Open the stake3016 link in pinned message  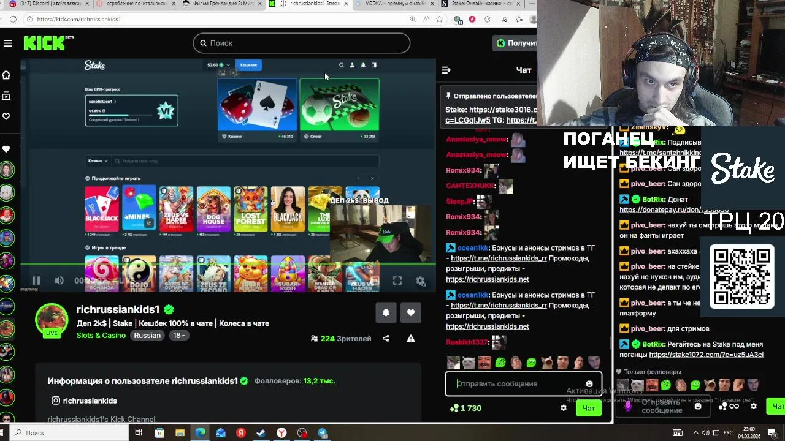click(x=503, y=110)
